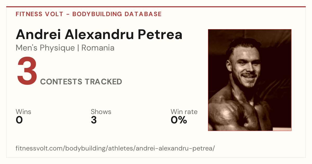Viewport: 312px width, 164px height.
Task: Click the fitnessvolt.com athlete URL text
Action: point(115,149)
